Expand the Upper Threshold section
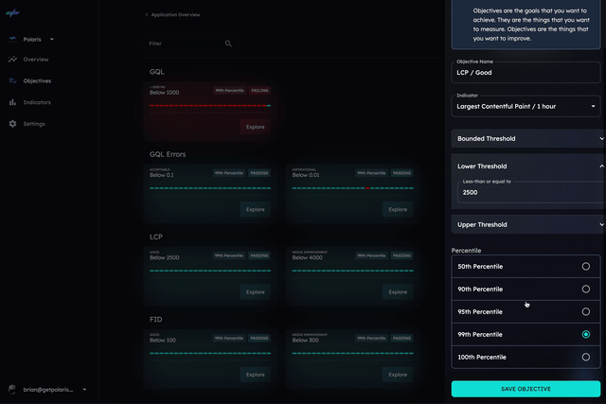The width and height of the screenshot is (606, 404). (526, 225)
